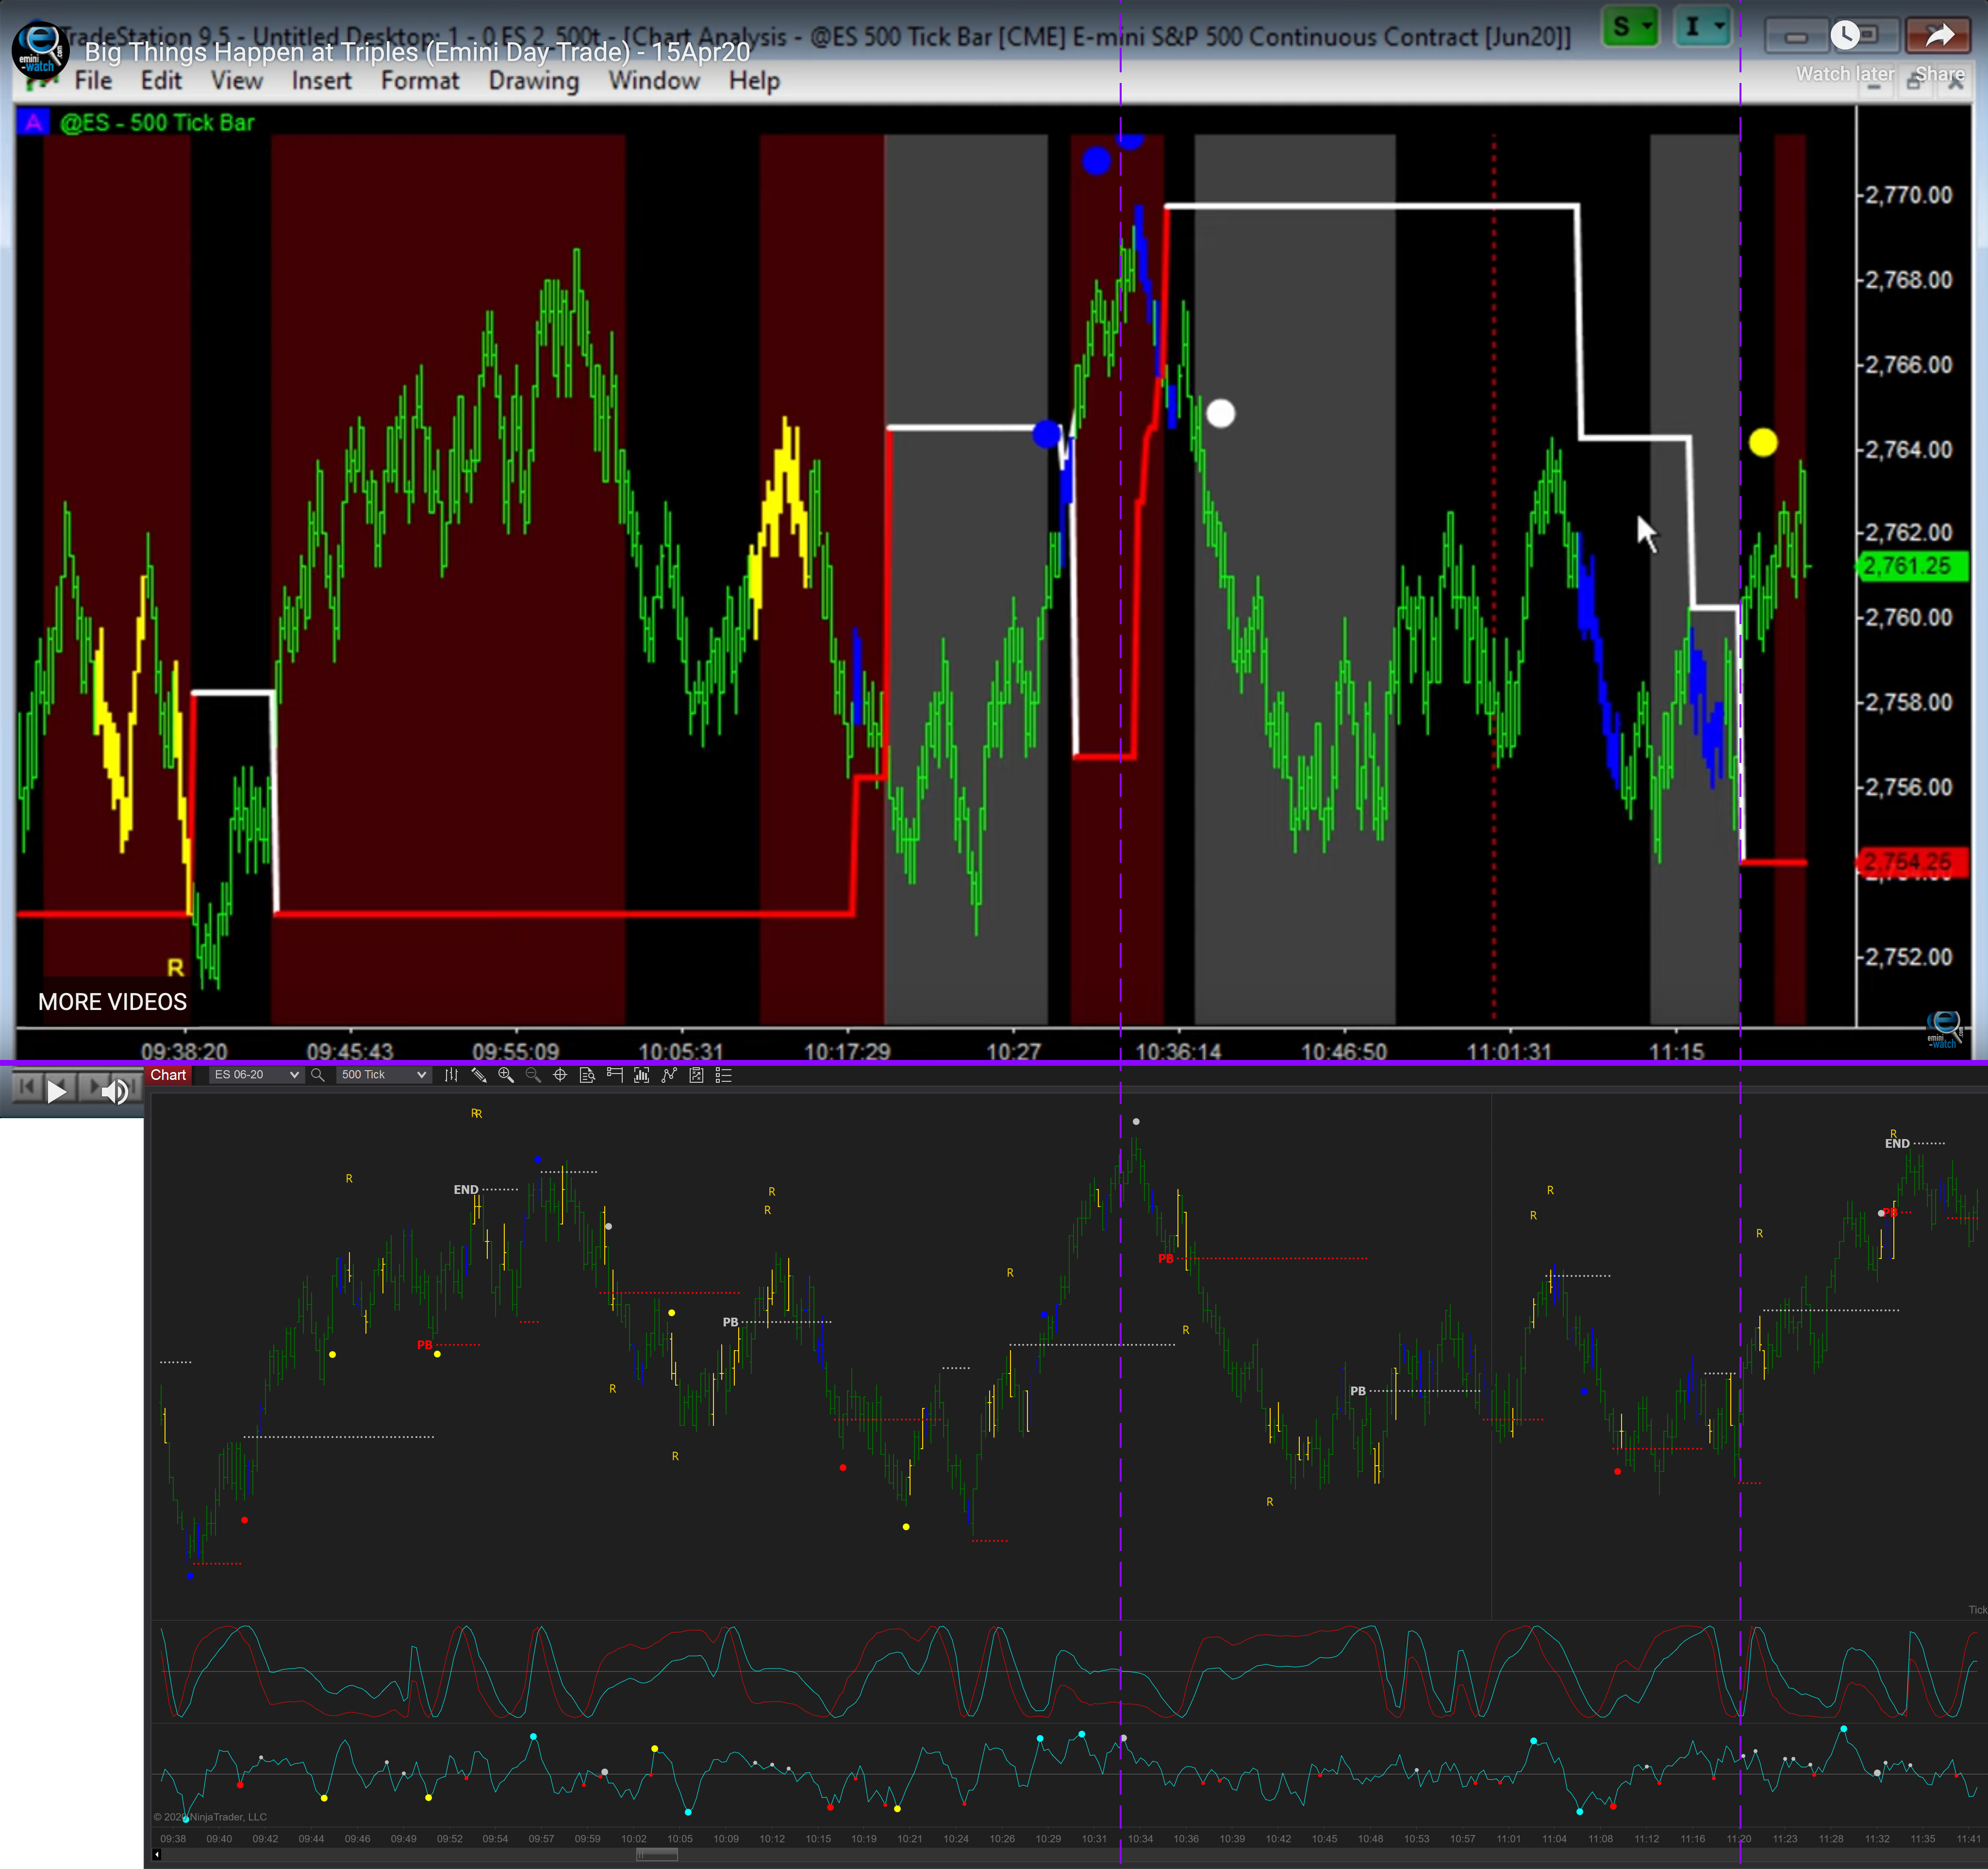This screenshot has width=1988, height=1869.
Task: Open the Edit menu in TradeStation
Action: coord(161,81)
